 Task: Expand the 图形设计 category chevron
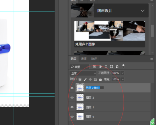coord(143,11)
